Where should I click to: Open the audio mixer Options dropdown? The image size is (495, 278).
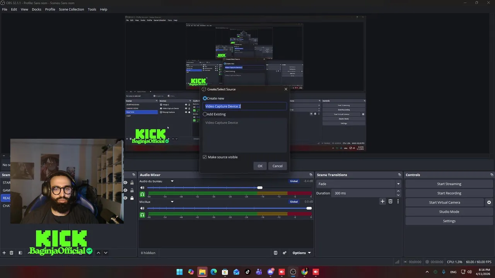[302, 253]
